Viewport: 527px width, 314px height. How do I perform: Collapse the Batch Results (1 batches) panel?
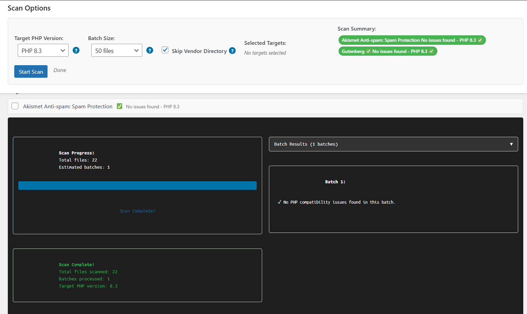[394, 144]
